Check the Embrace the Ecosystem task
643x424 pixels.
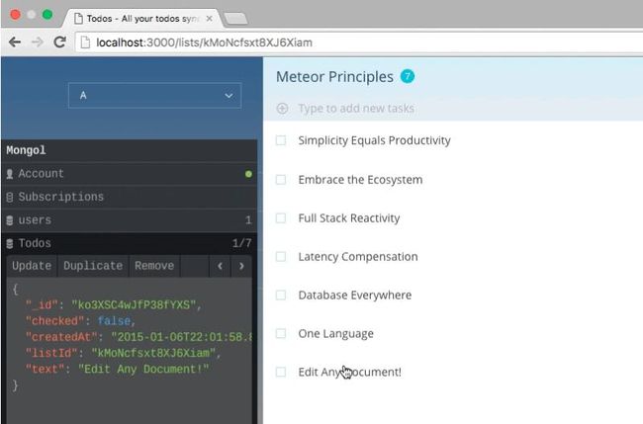[281, 180]
